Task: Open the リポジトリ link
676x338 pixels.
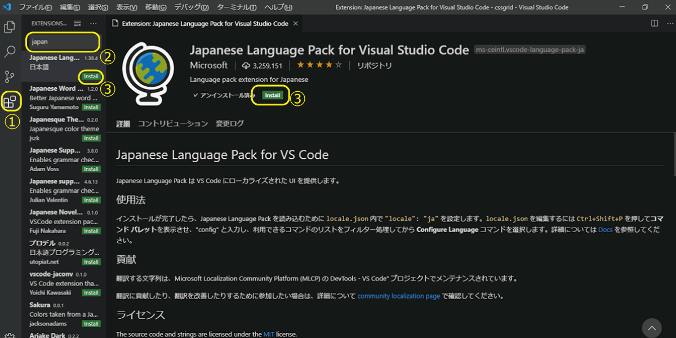Action: [x=374, y=65]
